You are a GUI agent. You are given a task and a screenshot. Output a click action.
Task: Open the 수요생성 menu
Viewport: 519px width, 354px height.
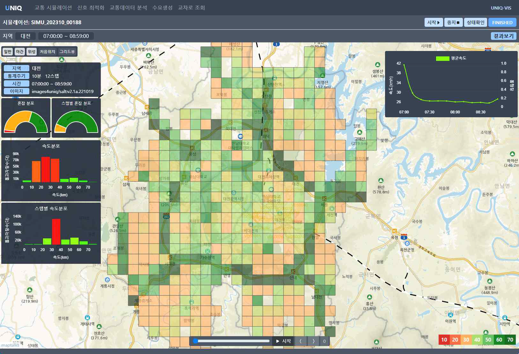[x=162, y=8]
